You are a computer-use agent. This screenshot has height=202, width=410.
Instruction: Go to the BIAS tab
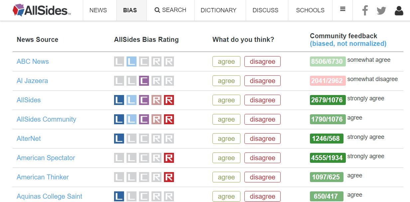[130, 10]
